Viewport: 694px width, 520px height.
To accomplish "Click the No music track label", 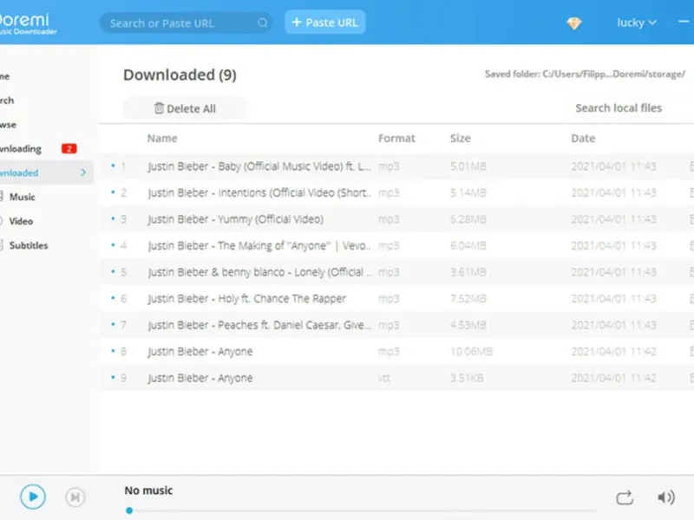I will 148,491.
